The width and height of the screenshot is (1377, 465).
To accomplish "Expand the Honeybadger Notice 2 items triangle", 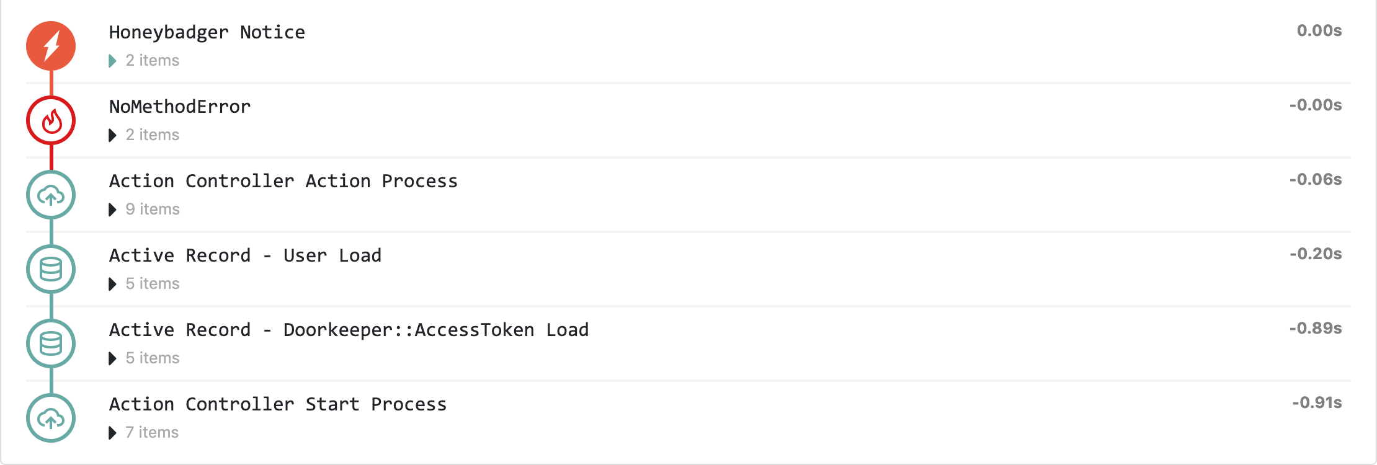I will pyautogui.click(x=113, y=61).
